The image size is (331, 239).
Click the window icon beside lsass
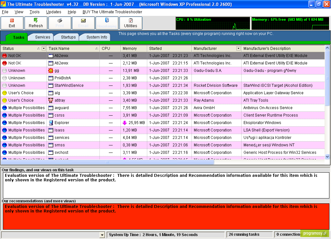click(51, 130)
